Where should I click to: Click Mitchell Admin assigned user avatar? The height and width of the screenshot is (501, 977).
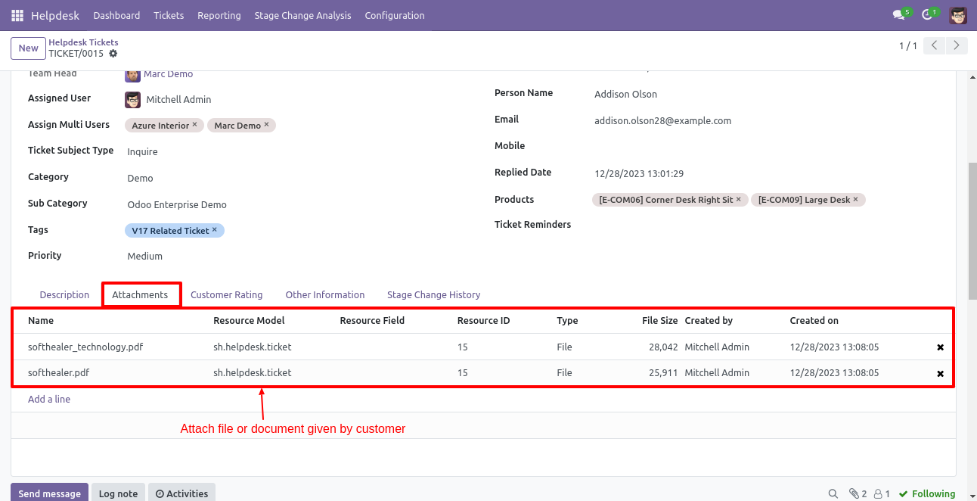tap(133, 99)
